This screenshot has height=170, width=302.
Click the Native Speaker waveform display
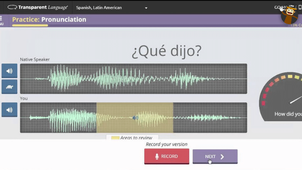134,79
